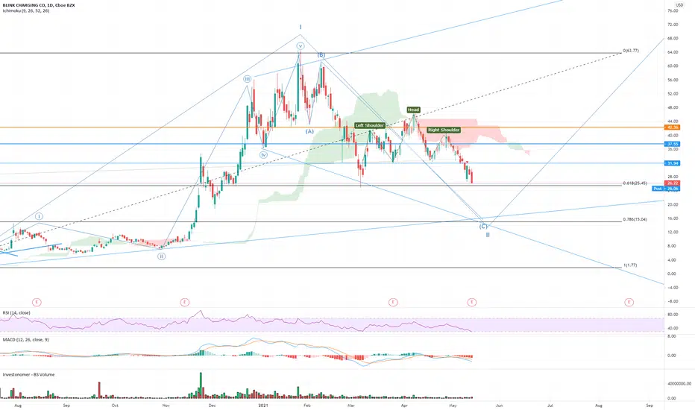
Task: Click the circled (ii) wave label
Action: [x=161, y=256]
